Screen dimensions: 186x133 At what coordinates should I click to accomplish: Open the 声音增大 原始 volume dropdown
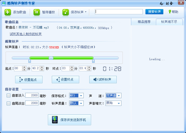119,103
